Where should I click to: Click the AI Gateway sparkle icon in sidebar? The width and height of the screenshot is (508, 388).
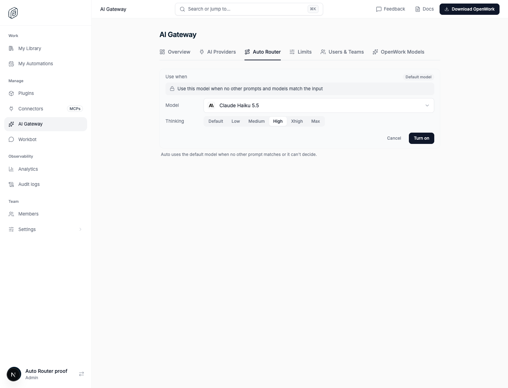point(11,124)
